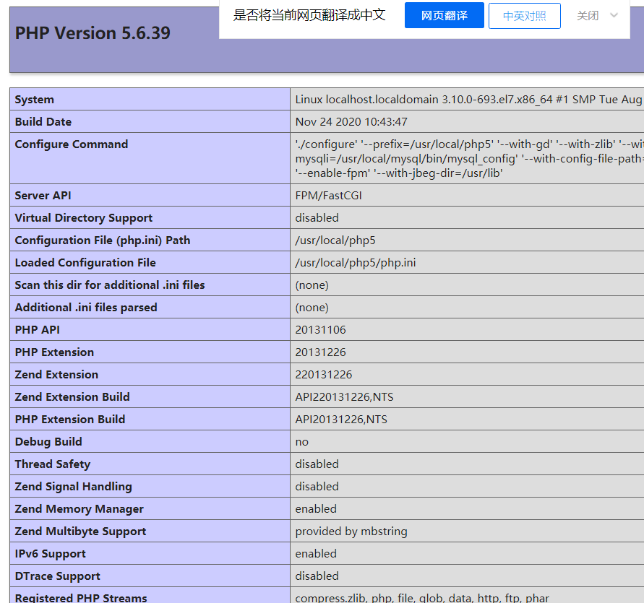Viewport: 644px width, 603px height.
Task: Click the Zend Extension value 220131226
Action: click(323, 375)
